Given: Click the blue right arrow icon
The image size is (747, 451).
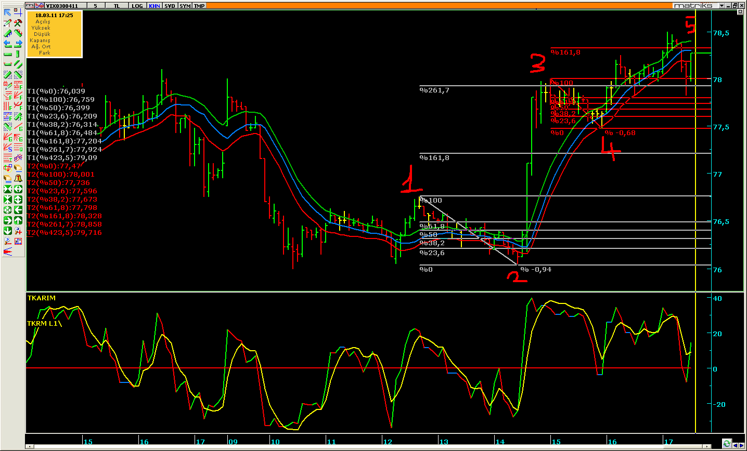Looking at the screenshot, I should (18, 44).
